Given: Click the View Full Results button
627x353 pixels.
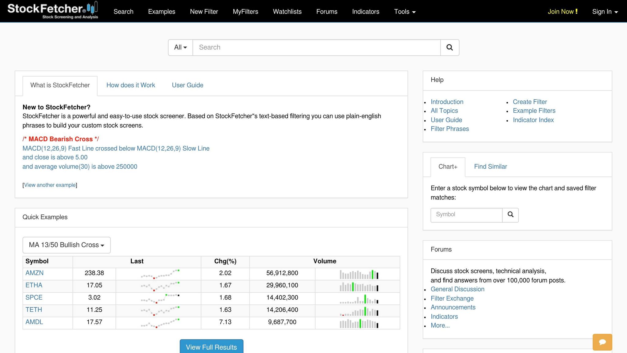Looking at the screenshot, I should 211,347.
